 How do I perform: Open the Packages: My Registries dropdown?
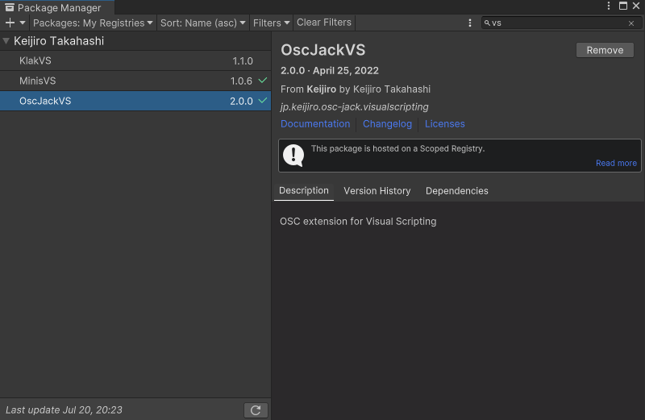pyautogui.click(x=93, y=23)
